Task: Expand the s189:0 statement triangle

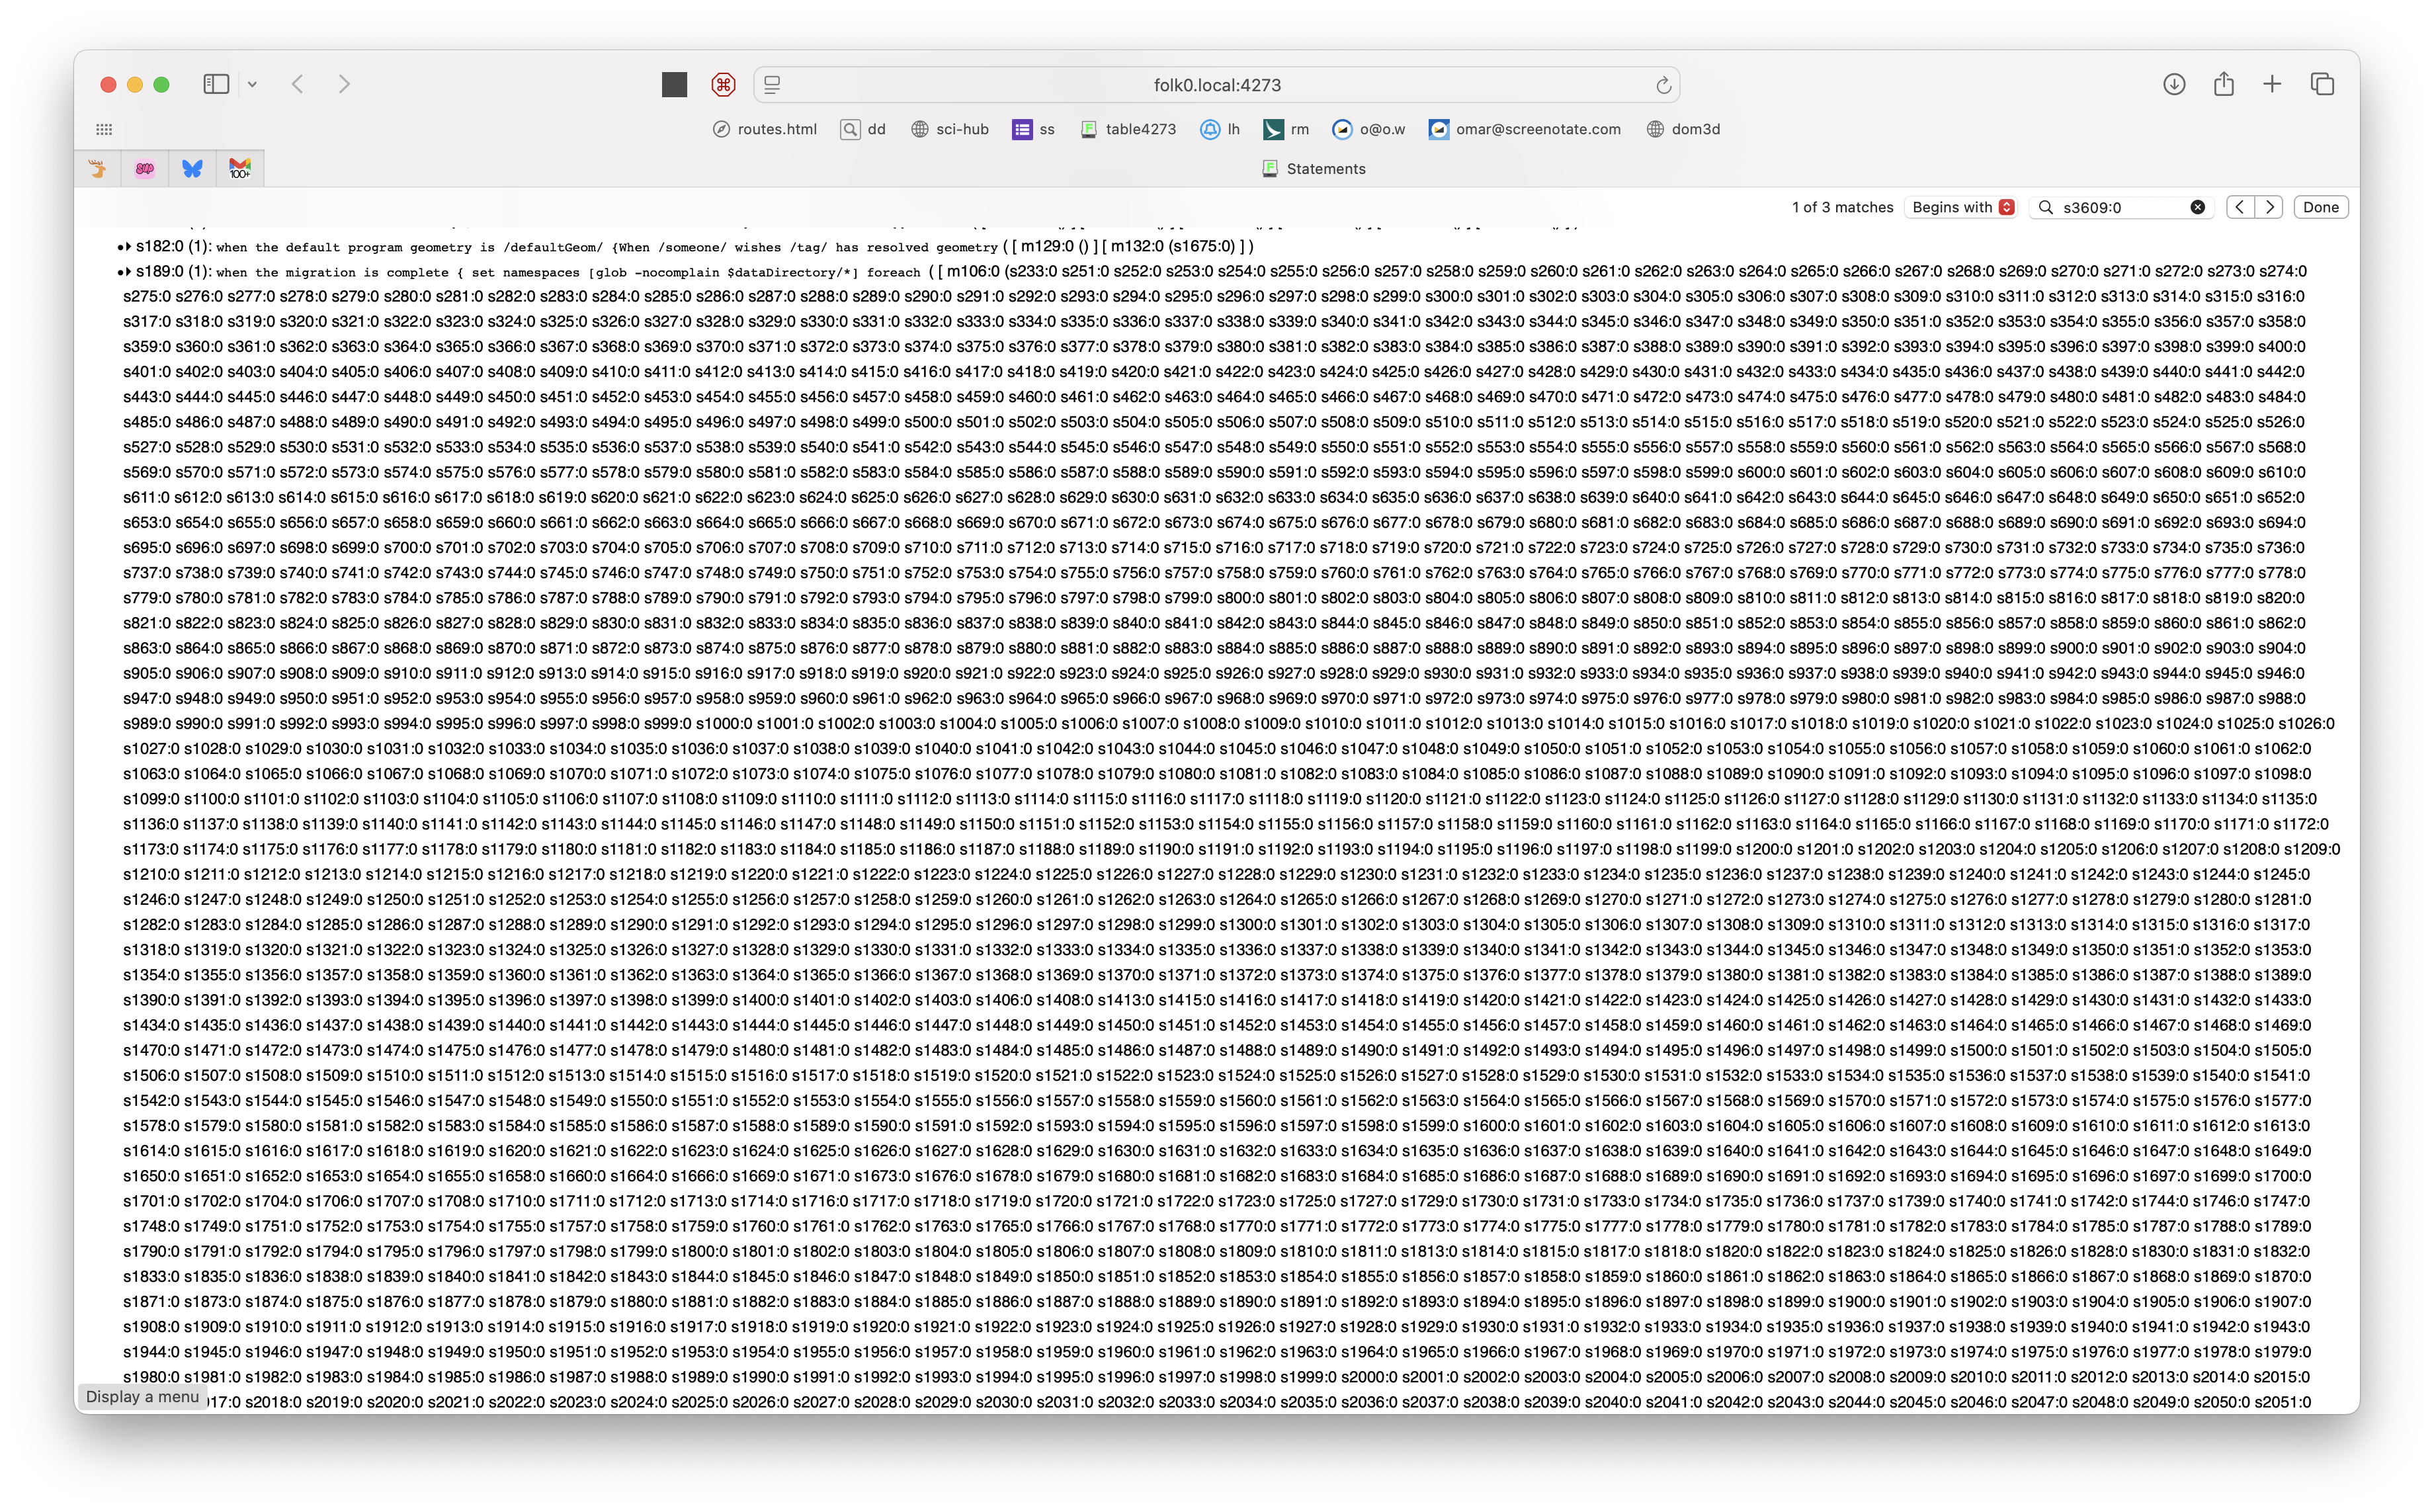Action: [128, 271]
